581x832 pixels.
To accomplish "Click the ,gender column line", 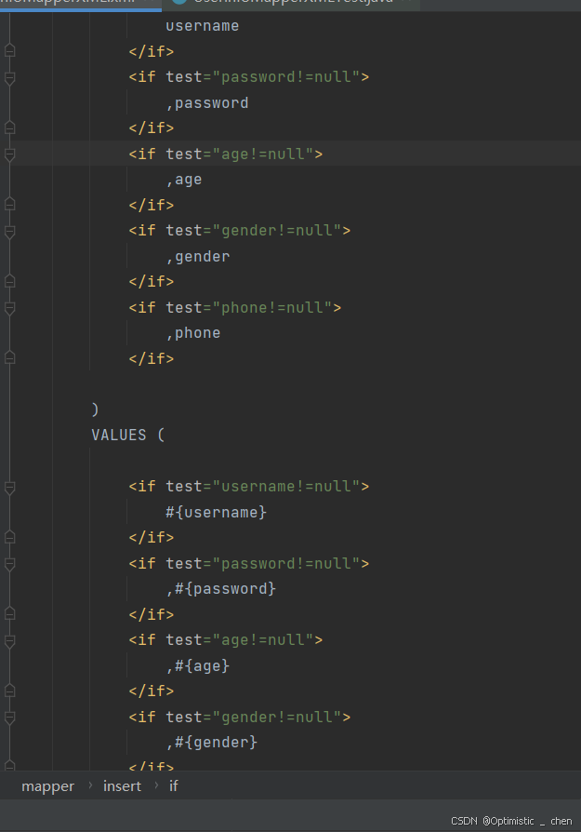I will tap(198, 257).
